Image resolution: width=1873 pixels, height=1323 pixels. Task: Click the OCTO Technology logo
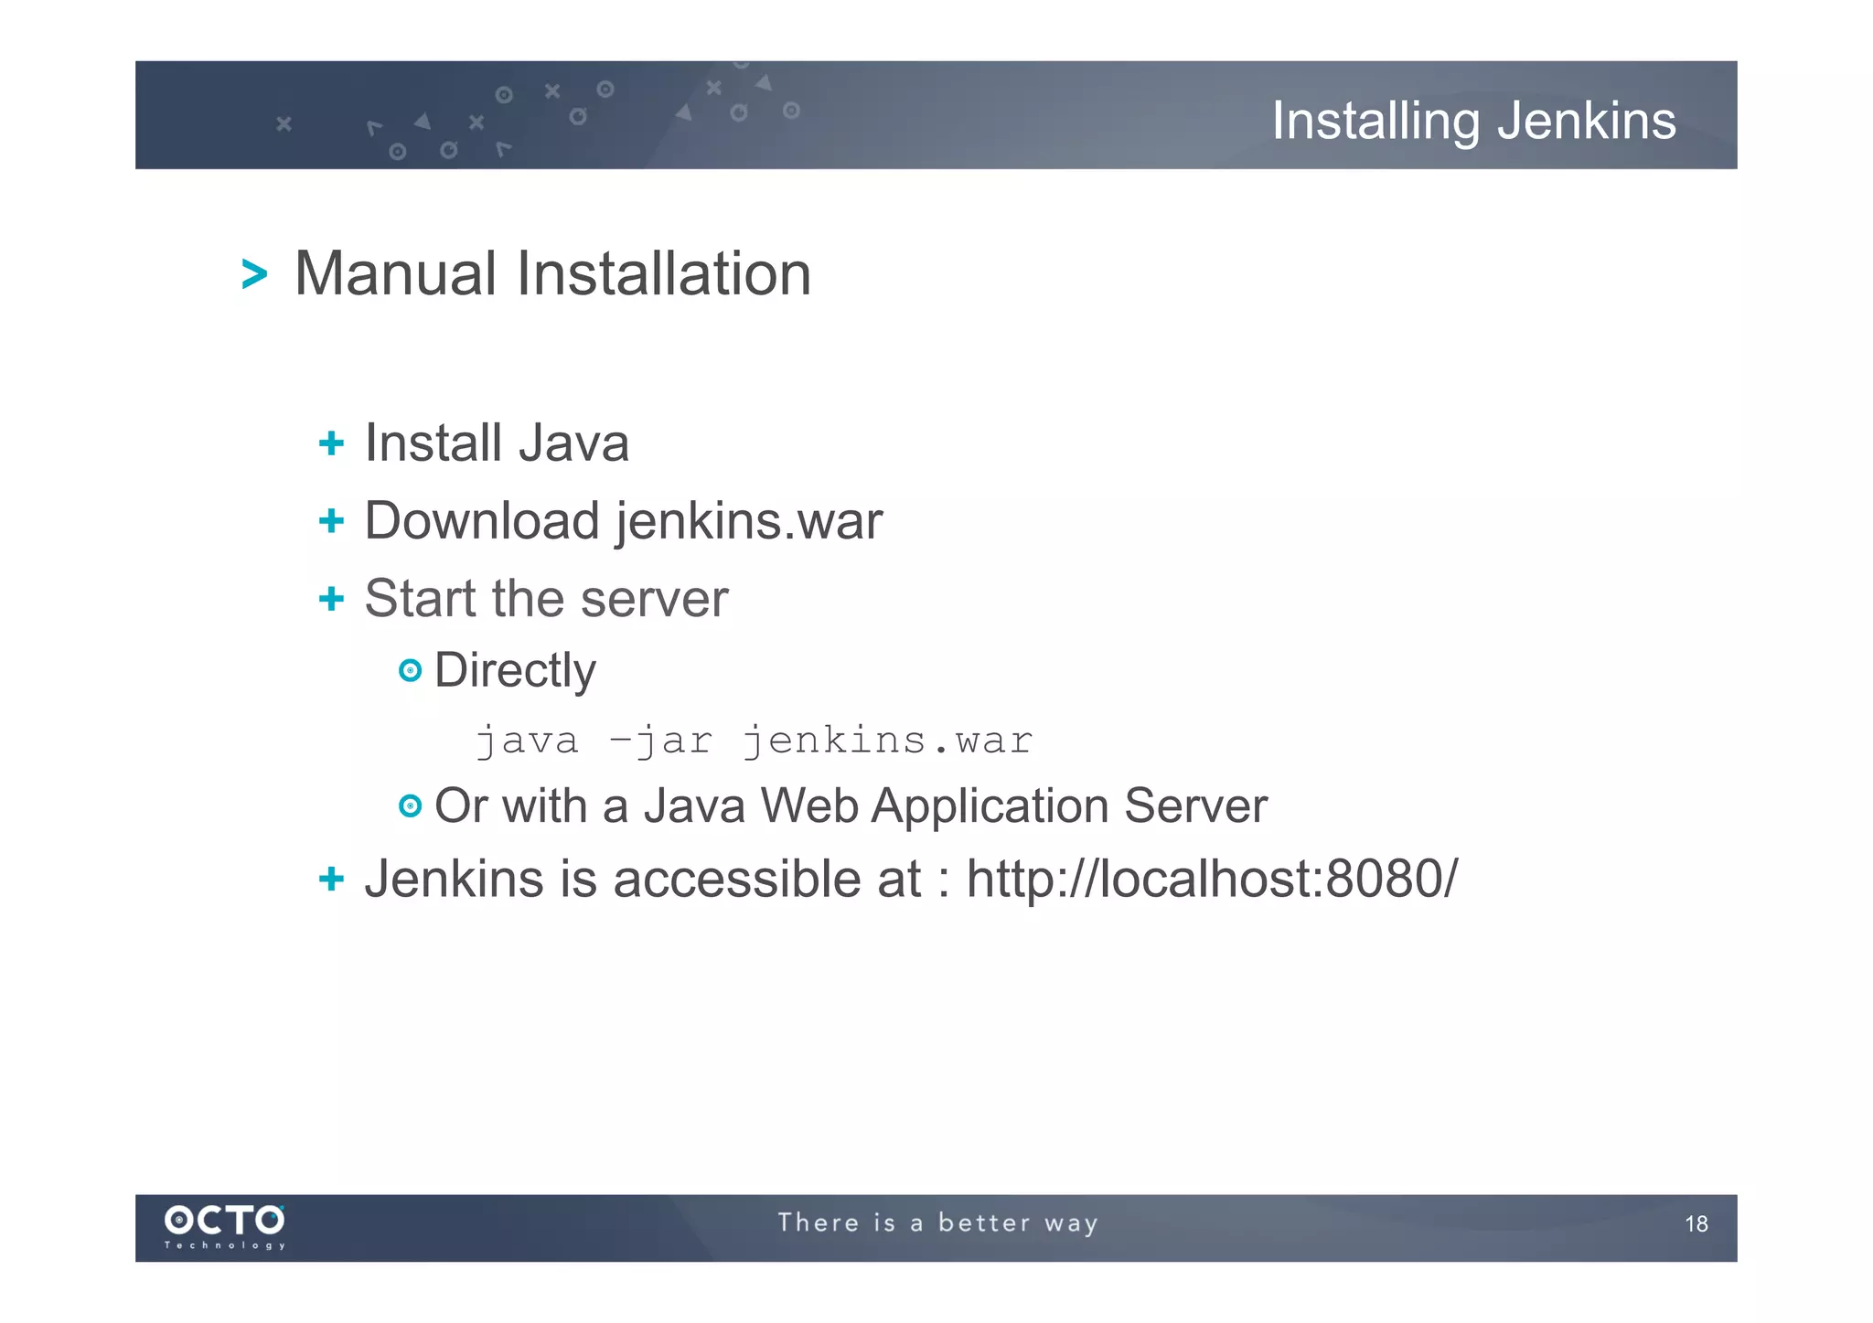pyautogui.click(x=225, y=1227)
